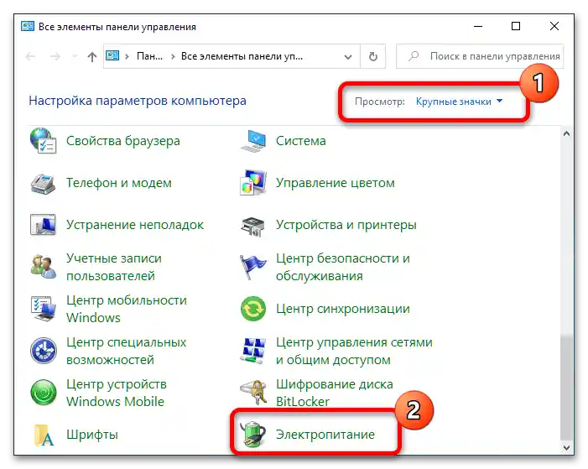Open Свойства браузера globe icon
The height and width of the screenshot is (469, 588).
point(43,141)
